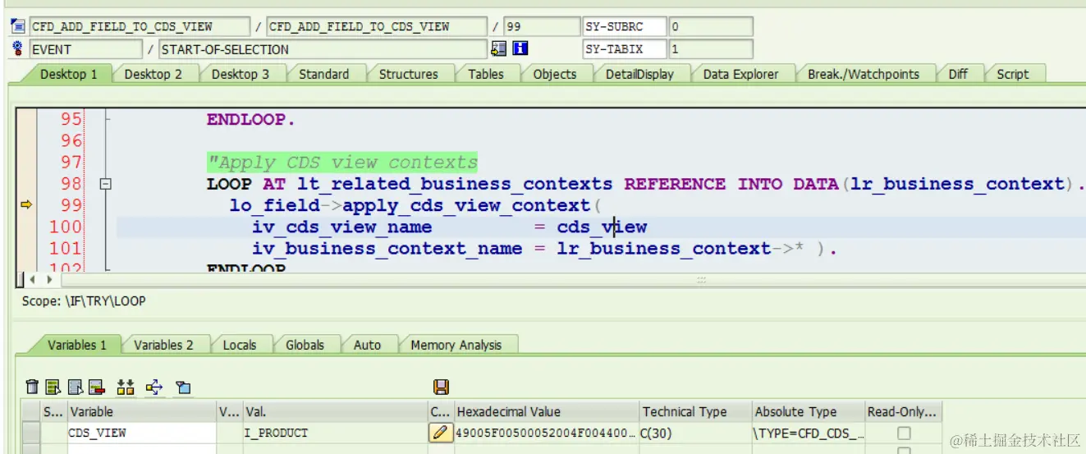The height and width of the screenshot is (454, 1086).
Task: Click the SY-SUBRC field label
Action: [x=624, y=26]
